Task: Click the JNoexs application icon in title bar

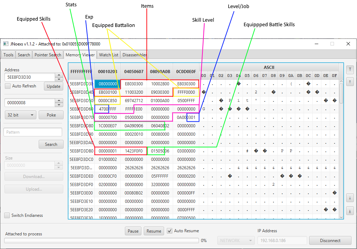Action: (x=6, y=44)
